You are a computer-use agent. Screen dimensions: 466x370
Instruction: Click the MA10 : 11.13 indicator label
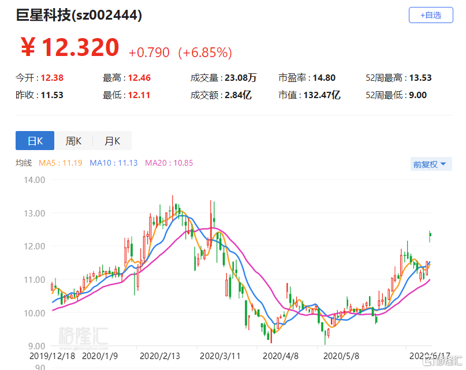click(x=114, y=163)
